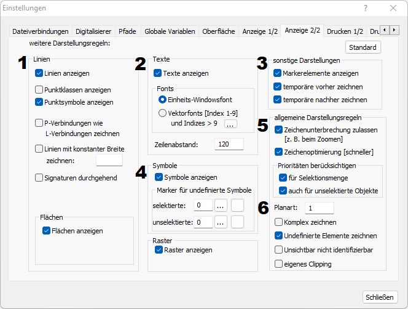Select the Vektorfonts radio option
The height and width of the screenshot is (309, 408).
click(162, 113)
